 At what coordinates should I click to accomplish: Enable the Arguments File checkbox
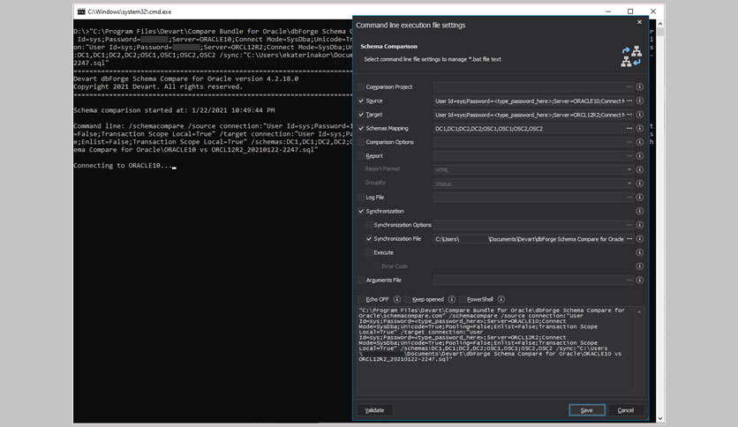[361, 281]
